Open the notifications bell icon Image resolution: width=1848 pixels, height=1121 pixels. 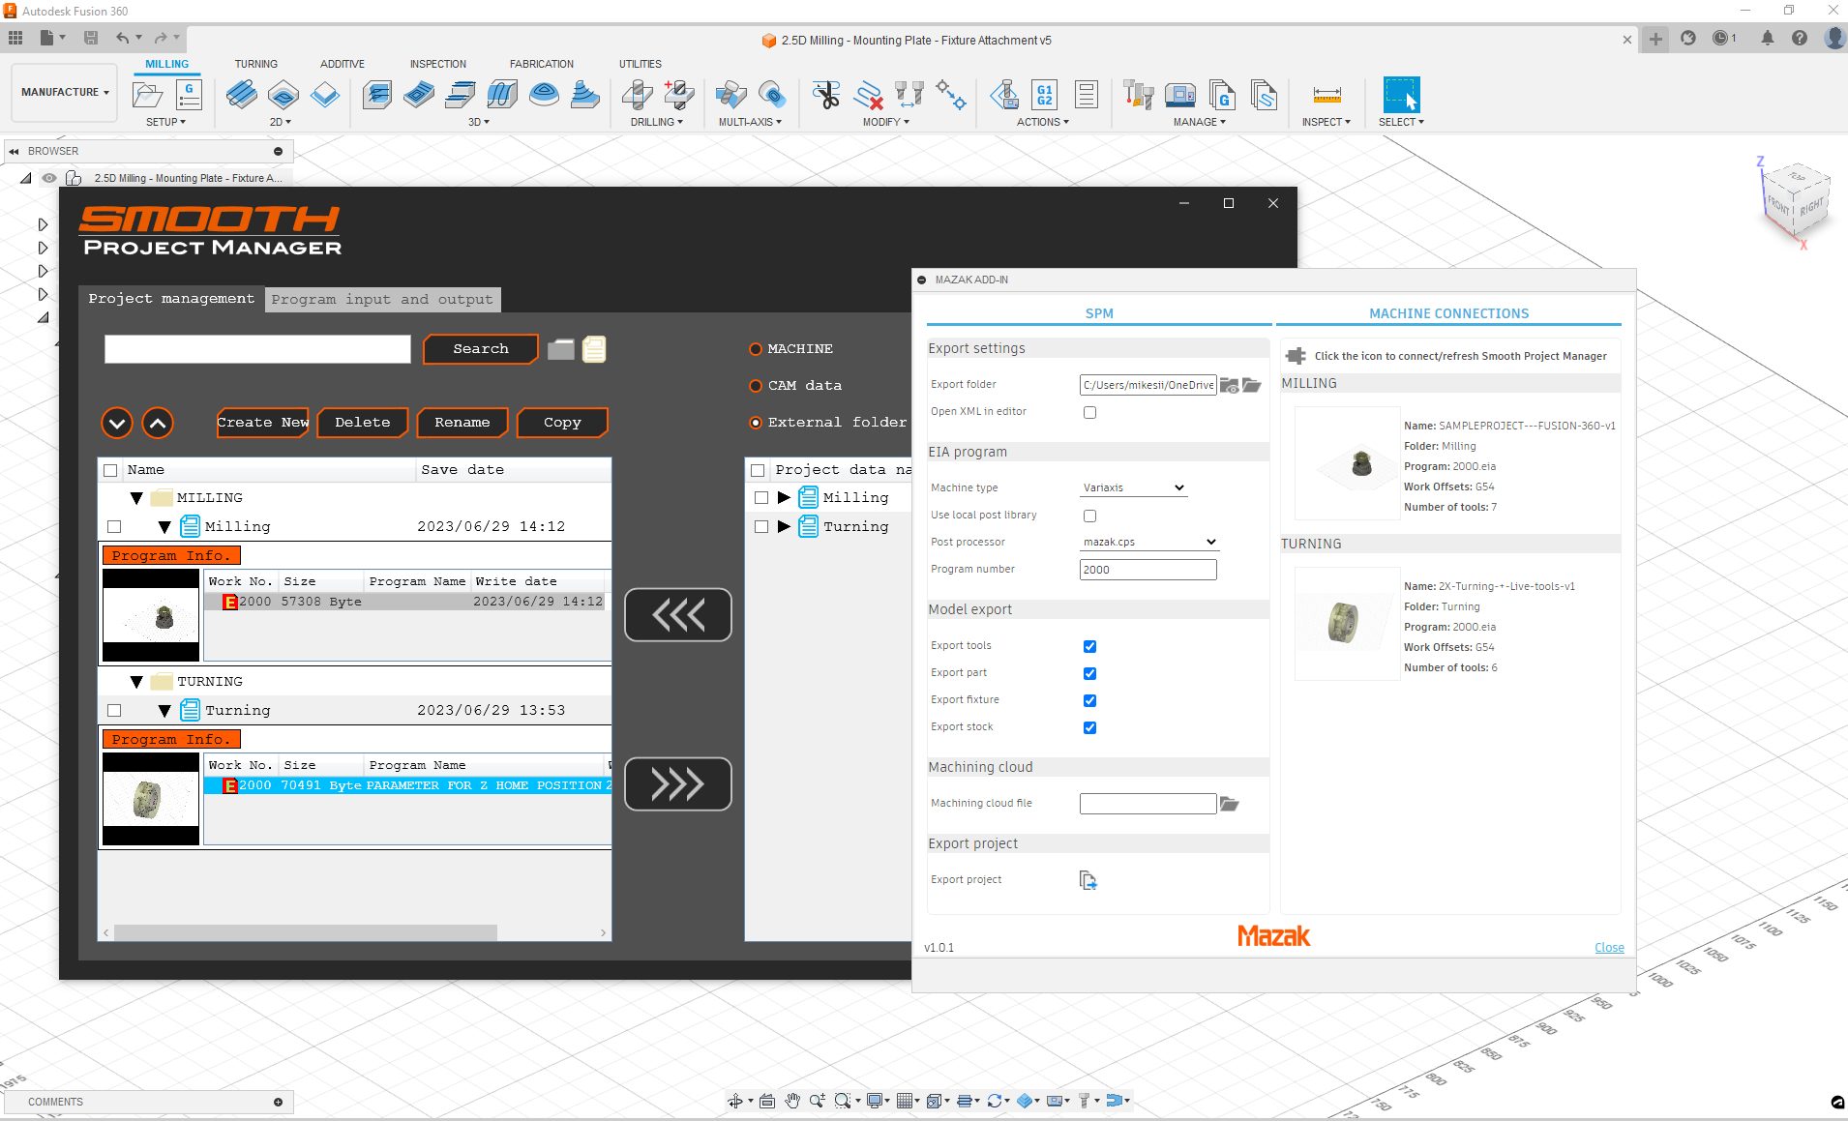point(1768,39)
